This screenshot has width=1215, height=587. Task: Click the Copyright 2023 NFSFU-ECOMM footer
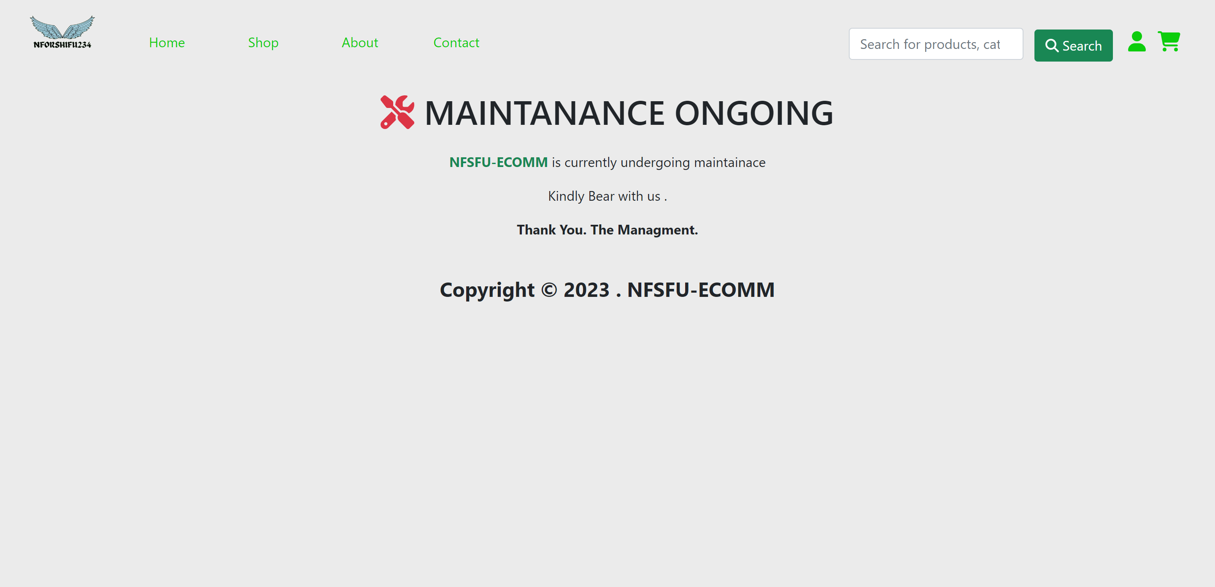(607, 289)
